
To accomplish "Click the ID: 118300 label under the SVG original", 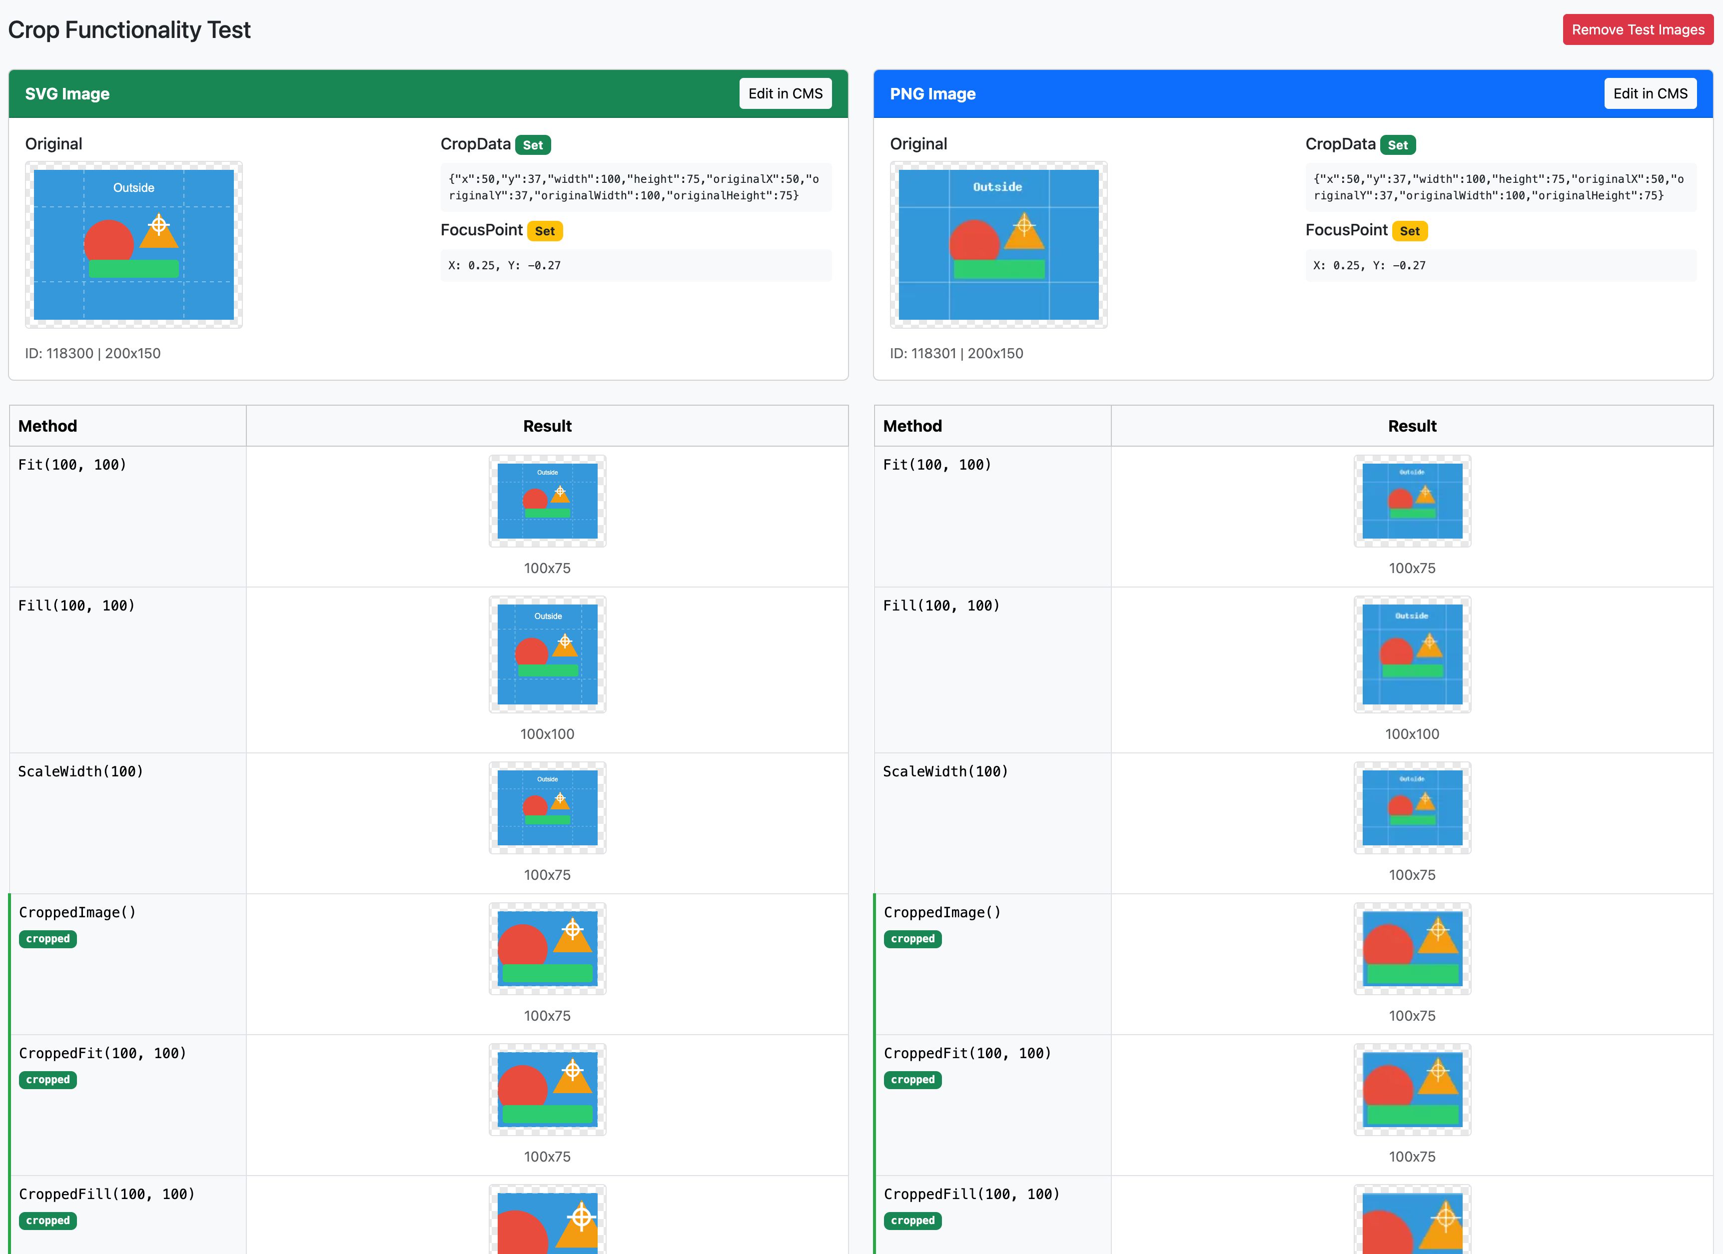I will [92, 353].
